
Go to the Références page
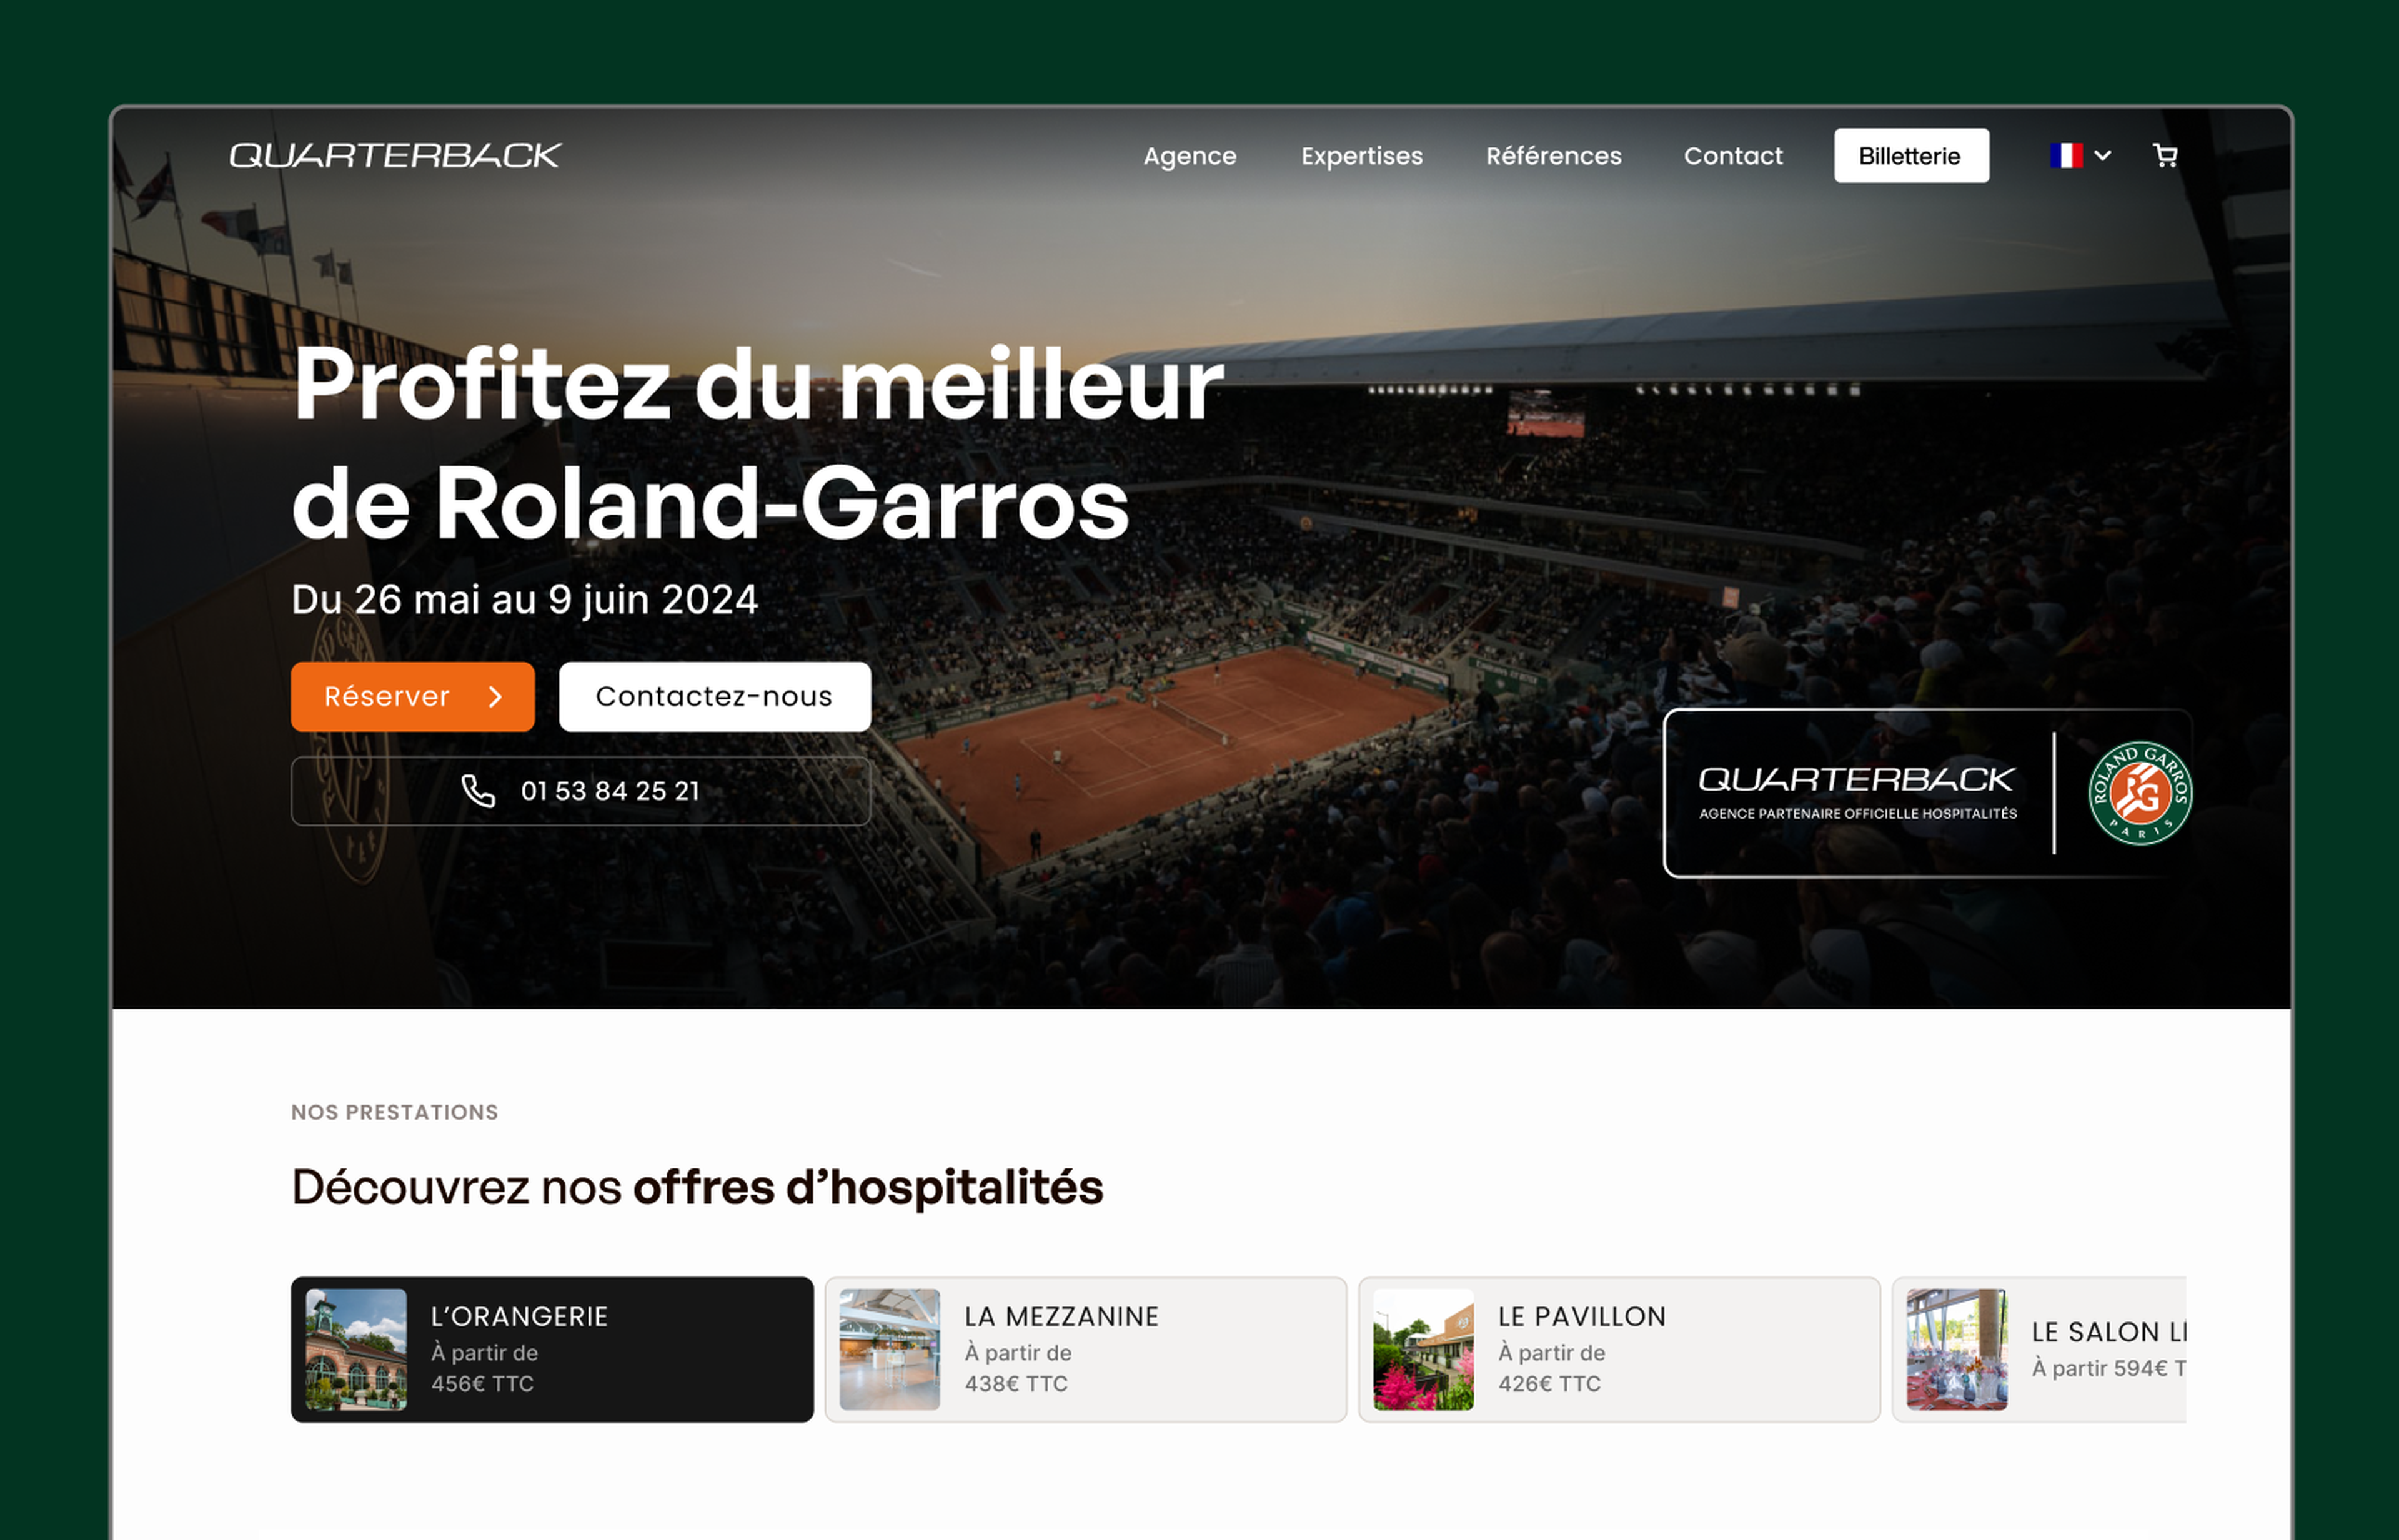(1554, 156)
